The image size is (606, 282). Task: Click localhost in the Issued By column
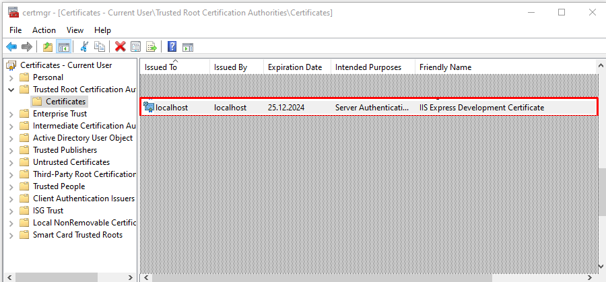(x=230, y=108)
